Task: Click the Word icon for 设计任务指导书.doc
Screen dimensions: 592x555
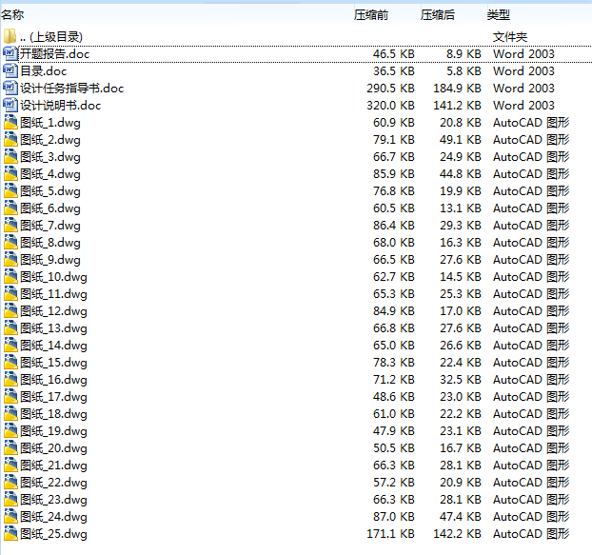Action: pyautogui.click(x=10, y=88)
